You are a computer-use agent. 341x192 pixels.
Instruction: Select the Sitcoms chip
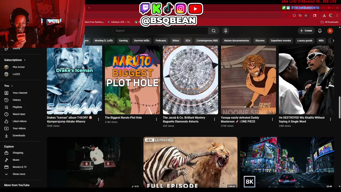(260, 41)
